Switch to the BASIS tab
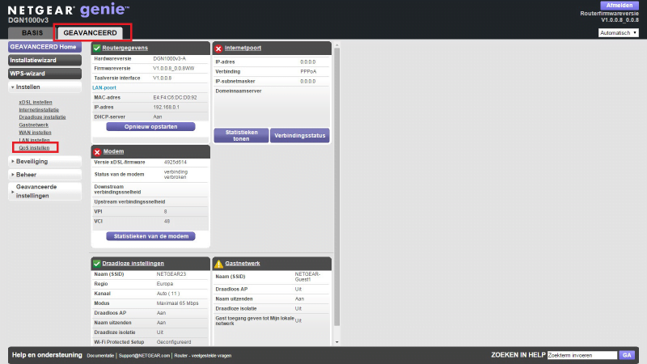 [32, 32]
